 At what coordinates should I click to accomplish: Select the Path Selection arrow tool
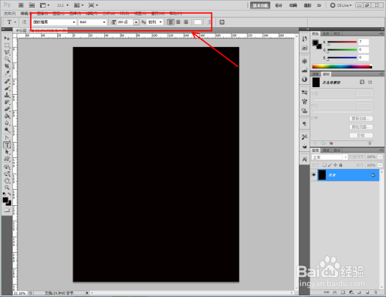(x=7, y=152)
